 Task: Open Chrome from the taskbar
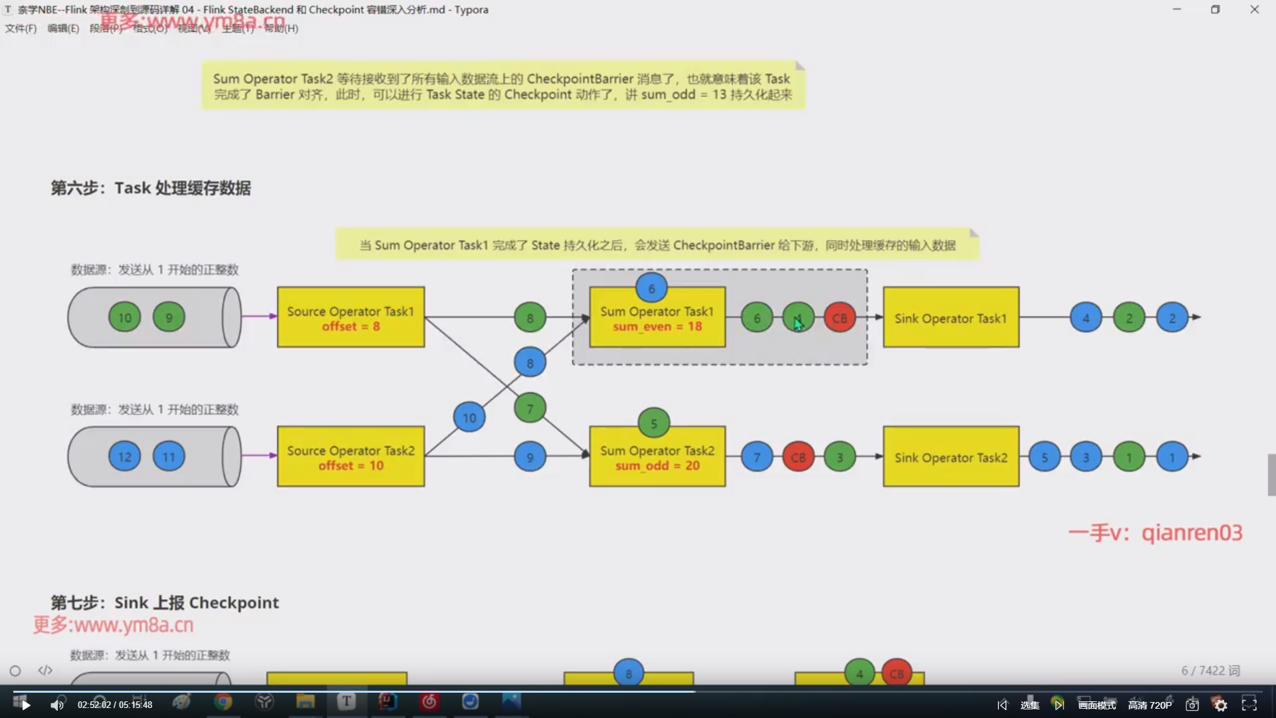pos(223,701)
